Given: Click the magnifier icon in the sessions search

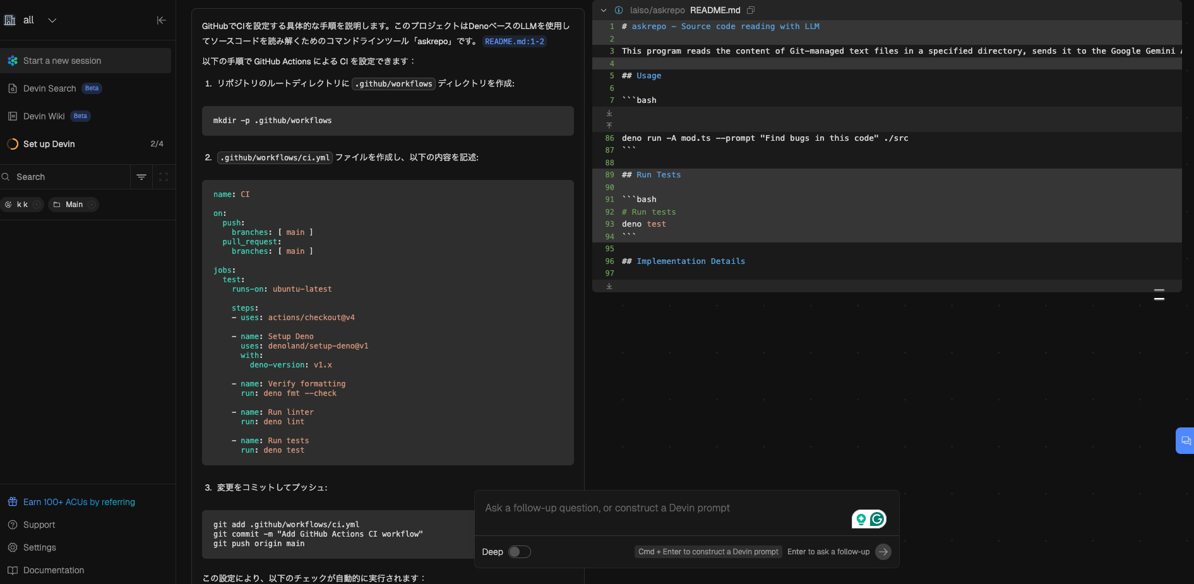Looking at the screenshot, I should click(6, 177).
